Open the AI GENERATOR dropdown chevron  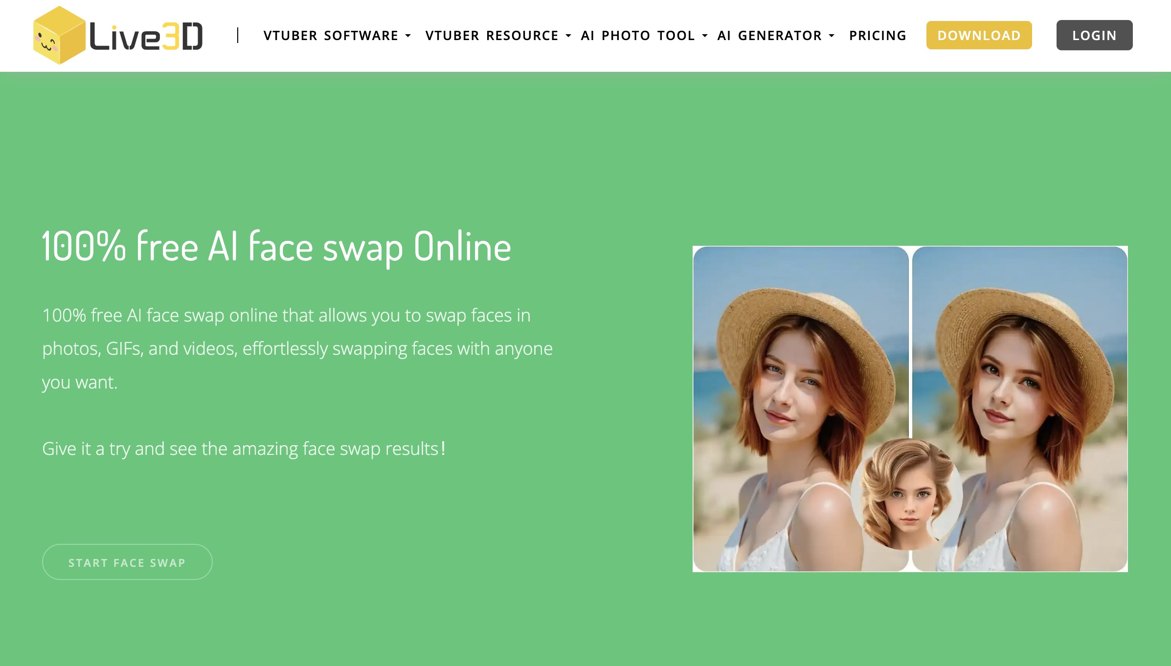[831, 35]
